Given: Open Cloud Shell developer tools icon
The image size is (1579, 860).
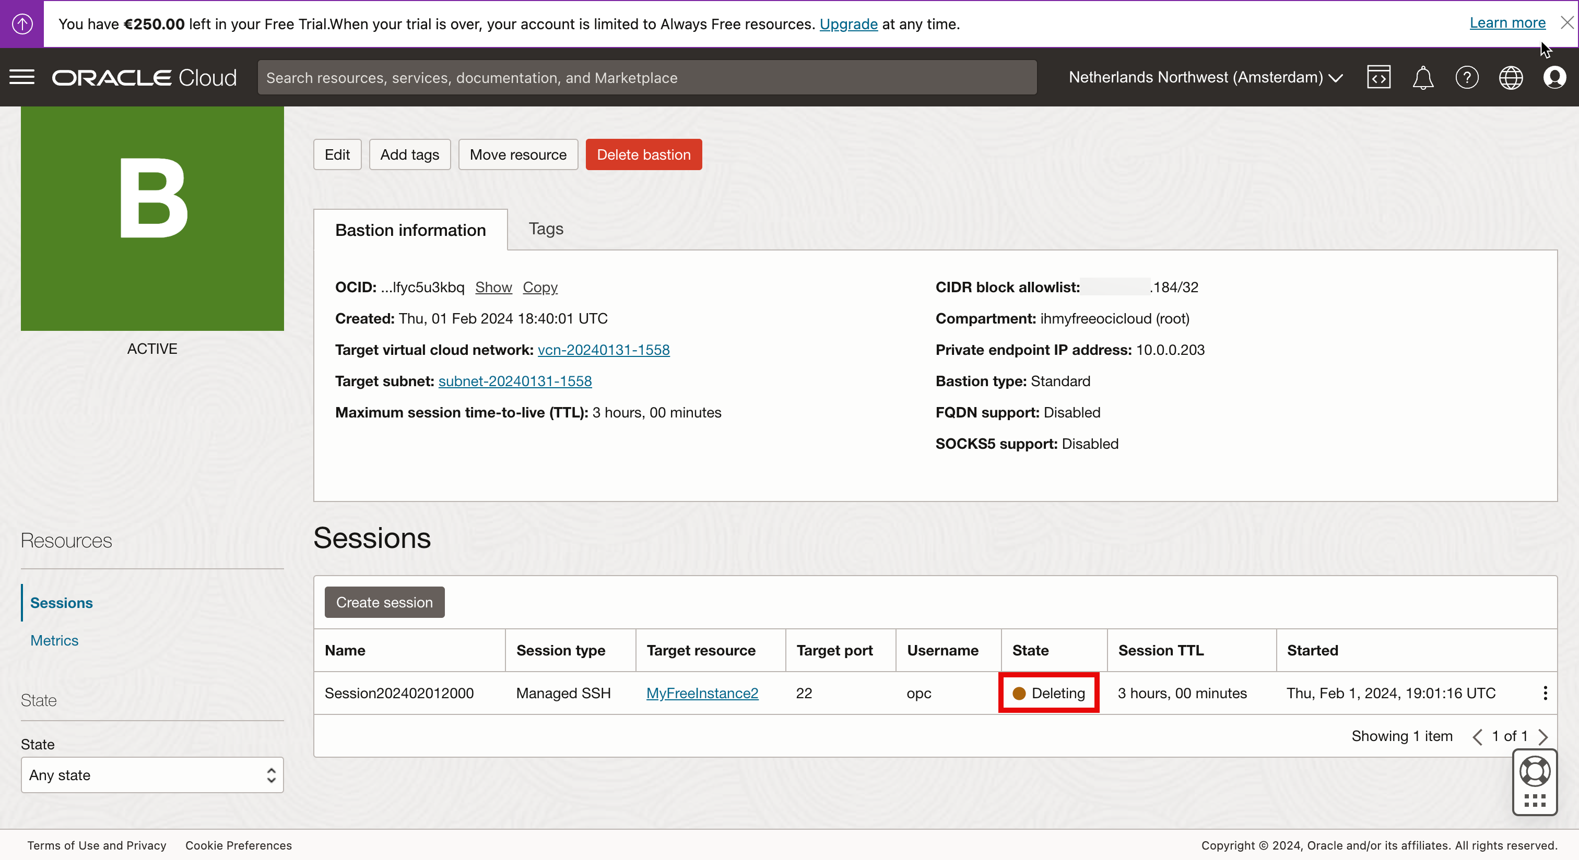Looking at the screenshot, I should pyautogui.click(x=1378, y=77).
